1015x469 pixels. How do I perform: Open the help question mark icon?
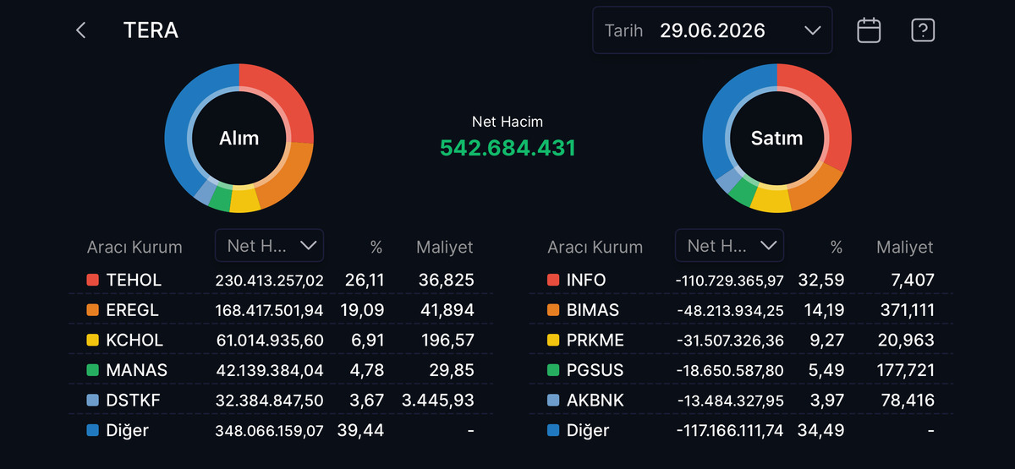pyautogui.click(x=922, y=30)
